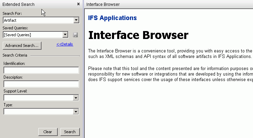The image size is (253, 138).
Task: Select the Interface Browser title tab
Action: click(103, 4)
